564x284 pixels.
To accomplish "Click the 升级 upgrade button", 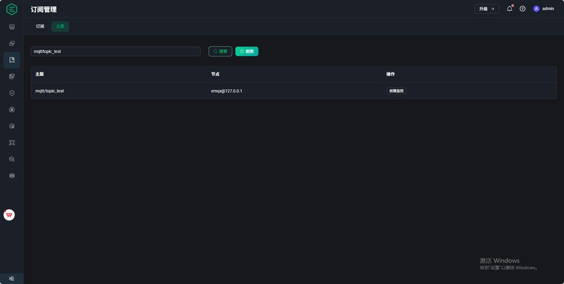I will coord(487,8).
